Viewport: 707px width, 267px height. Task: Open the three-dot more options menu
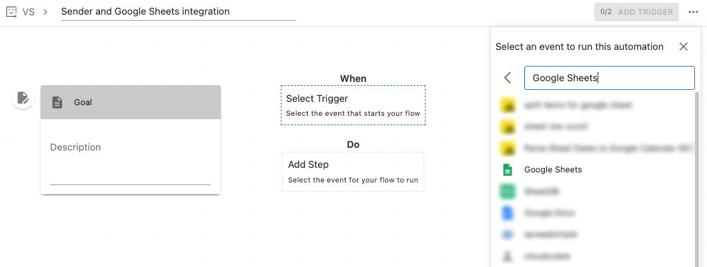pos(694,12)
